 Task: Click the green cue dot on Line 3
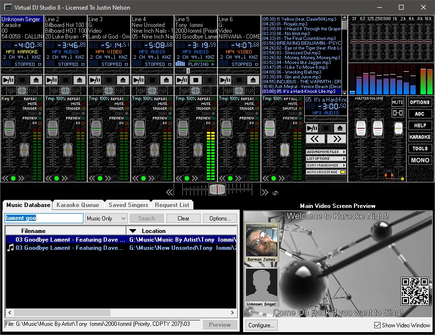[100, 178]
